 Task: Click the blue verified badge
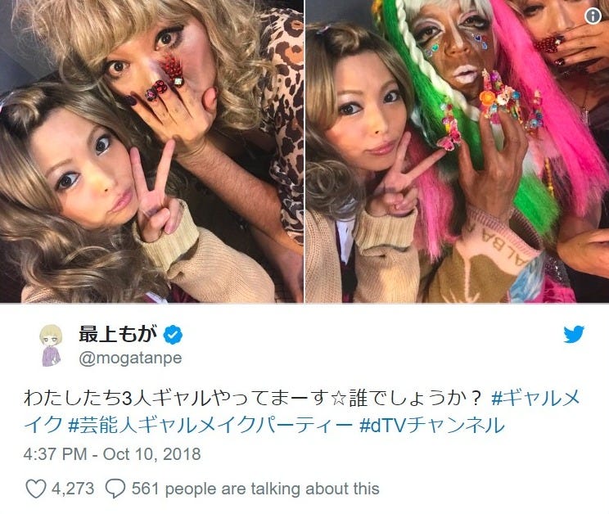pos(173,335)
